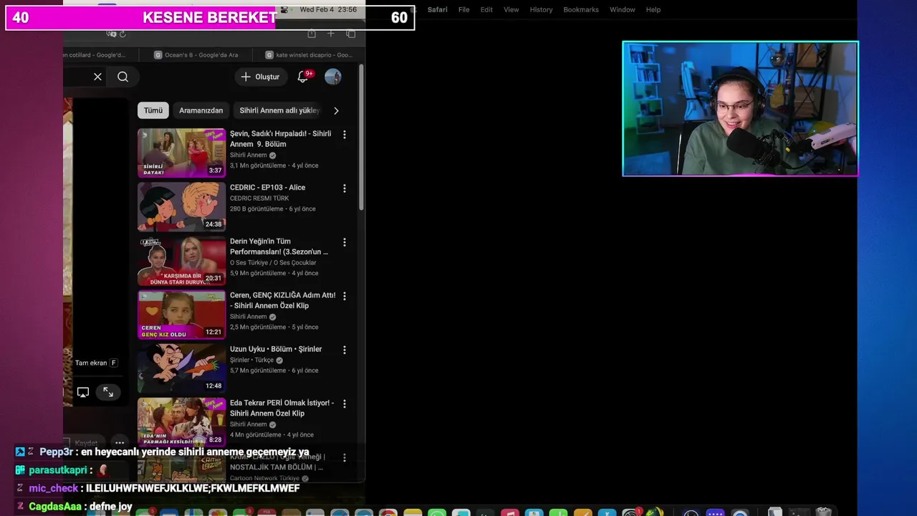Viewport: 917px width, 516px height.
Task: Open the History menu
Action: 541,9
